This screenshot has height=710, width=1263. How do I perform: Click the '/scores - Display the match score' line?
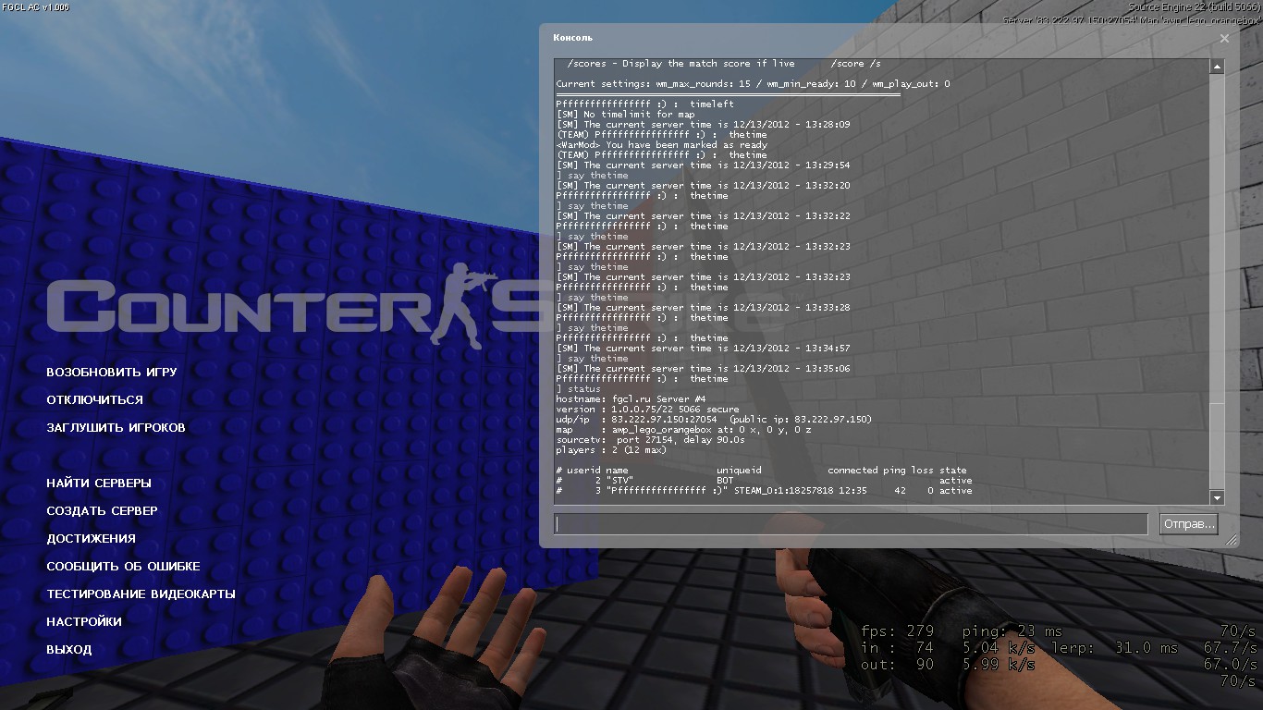[724, 64]
